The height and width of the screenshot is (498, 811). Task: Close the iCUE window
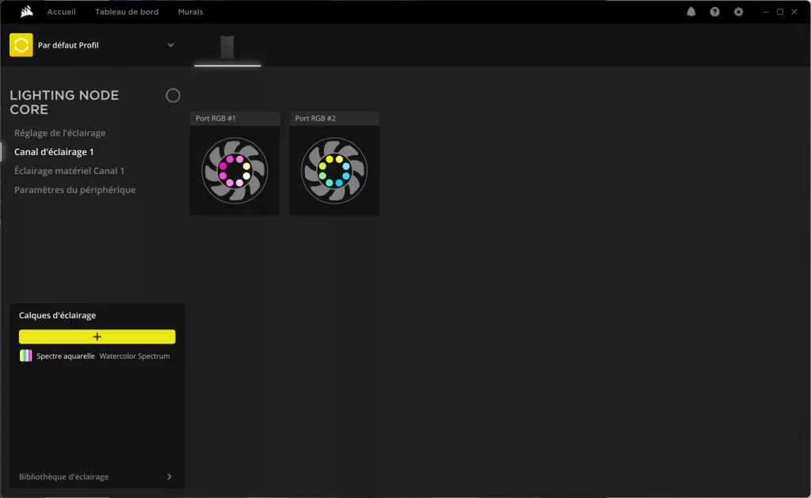[x=794, y=12]
